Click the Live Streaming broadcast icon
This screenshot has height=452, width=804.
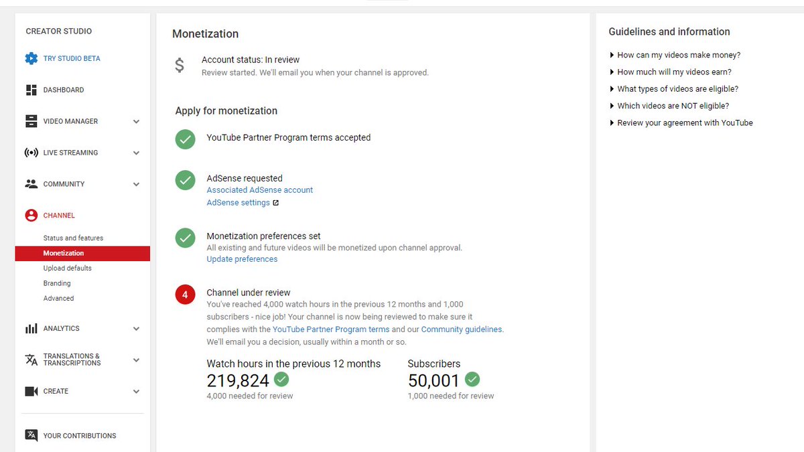31,153
